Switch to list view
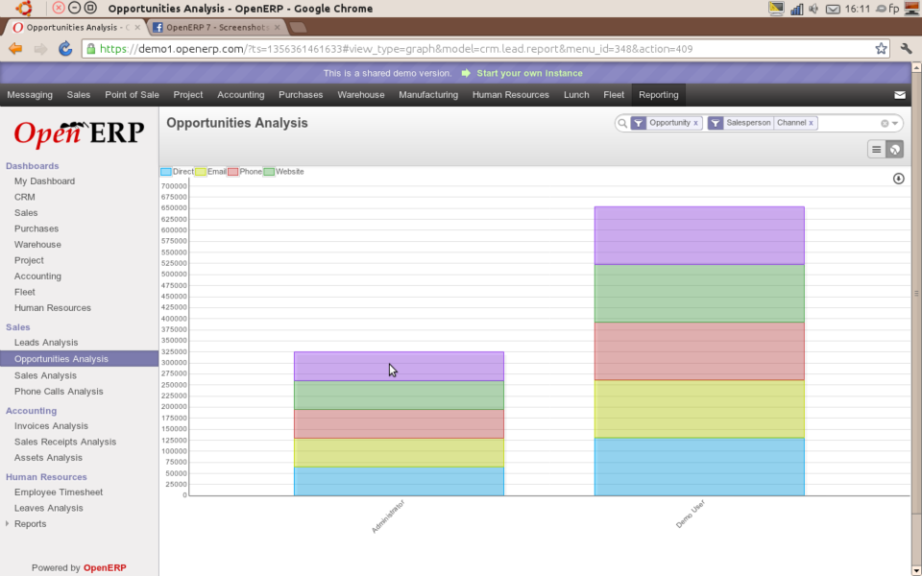Screen dimensions: 922x576 click(x=877, y=150)
